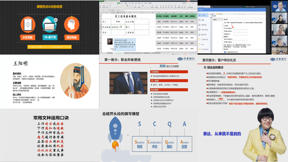Click the top participant video thumbnail

pos(279,6)
